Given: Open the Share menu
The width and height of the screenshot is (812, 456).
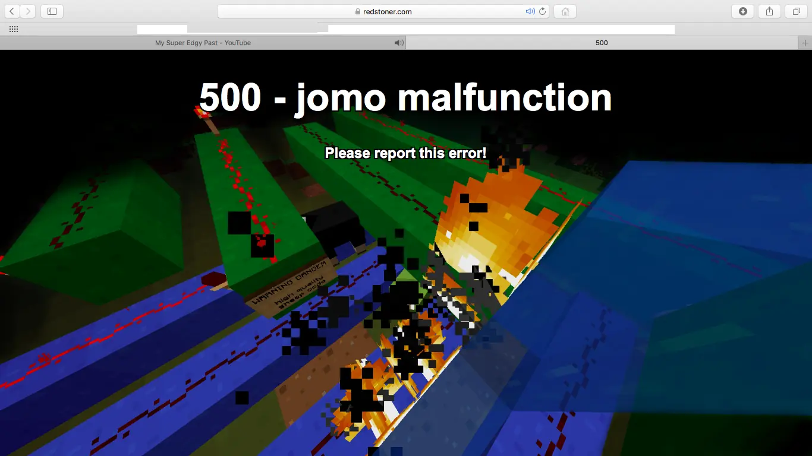Looking at the screenshot, I should (x=769, y=11).
